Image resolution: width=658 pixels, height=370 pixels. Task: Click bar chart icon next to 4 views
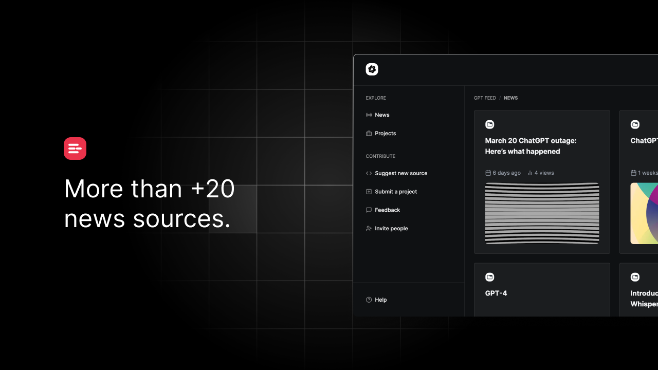click(x=530, y=173)
